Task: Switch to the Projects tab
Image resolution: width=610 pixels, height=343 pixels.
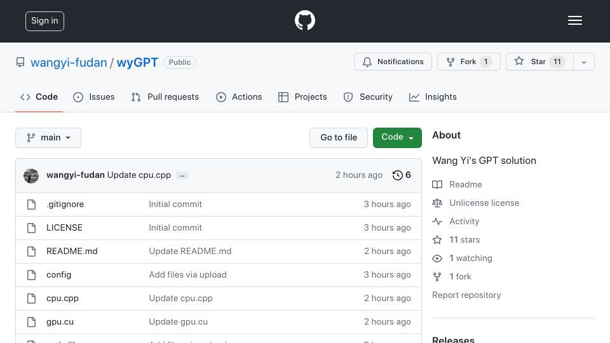Action: click(302, 97)
